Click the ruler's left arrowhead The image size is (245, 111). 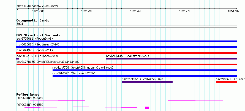[x=17, y=9]
